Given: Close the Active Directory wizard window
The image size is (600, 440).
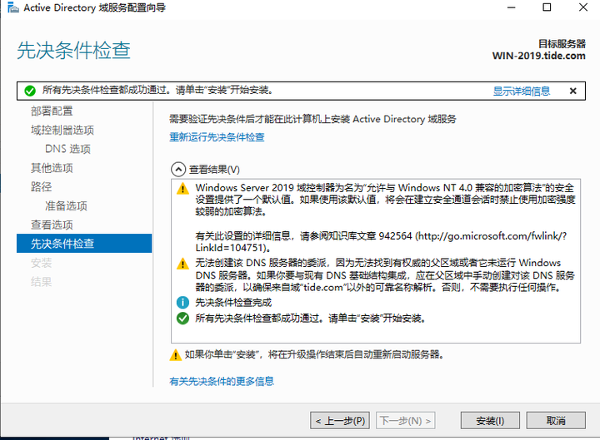Looking at the screenshot, I should click(583, 7).
